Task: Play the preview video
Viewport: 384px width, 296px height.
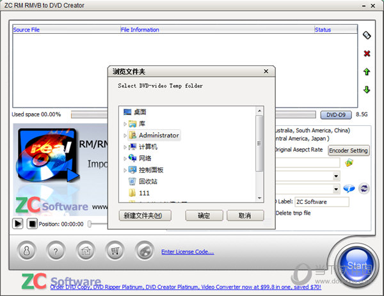Action: tap(18, 224)
